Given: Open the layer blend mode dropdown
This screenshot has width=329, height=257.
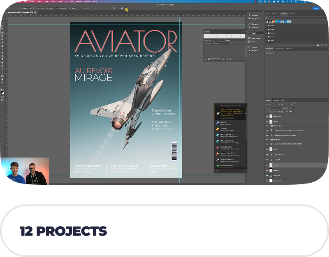Looking at the screenshot, I should [x=274, y=108].
